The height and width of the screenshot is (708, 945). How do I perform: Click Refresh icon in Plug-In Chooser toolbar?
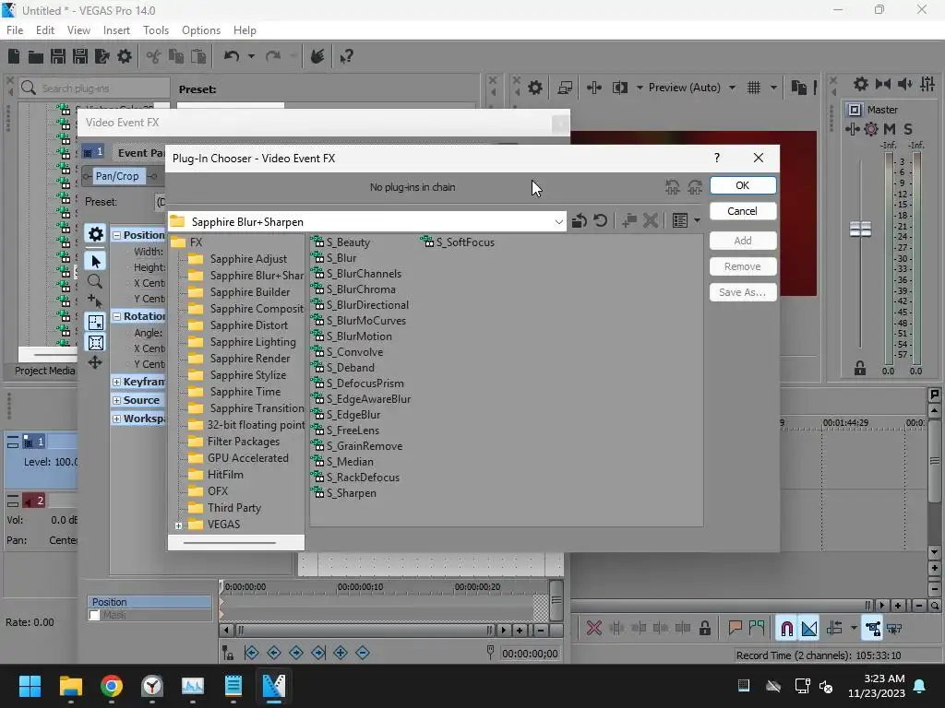pyautogui.click(x=600, y=221)
